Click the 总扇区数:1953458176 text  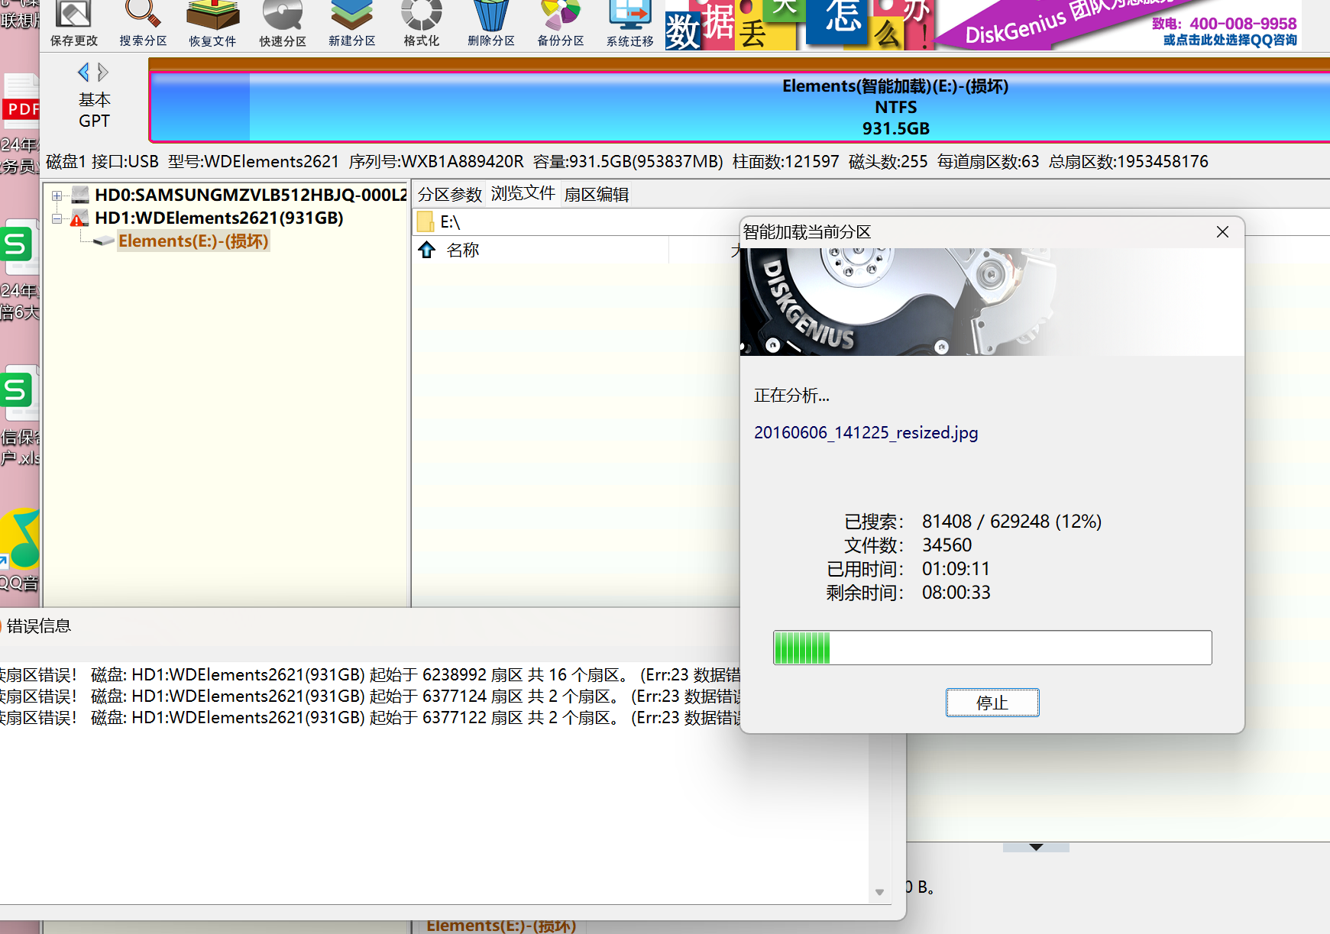[1128, 162]
